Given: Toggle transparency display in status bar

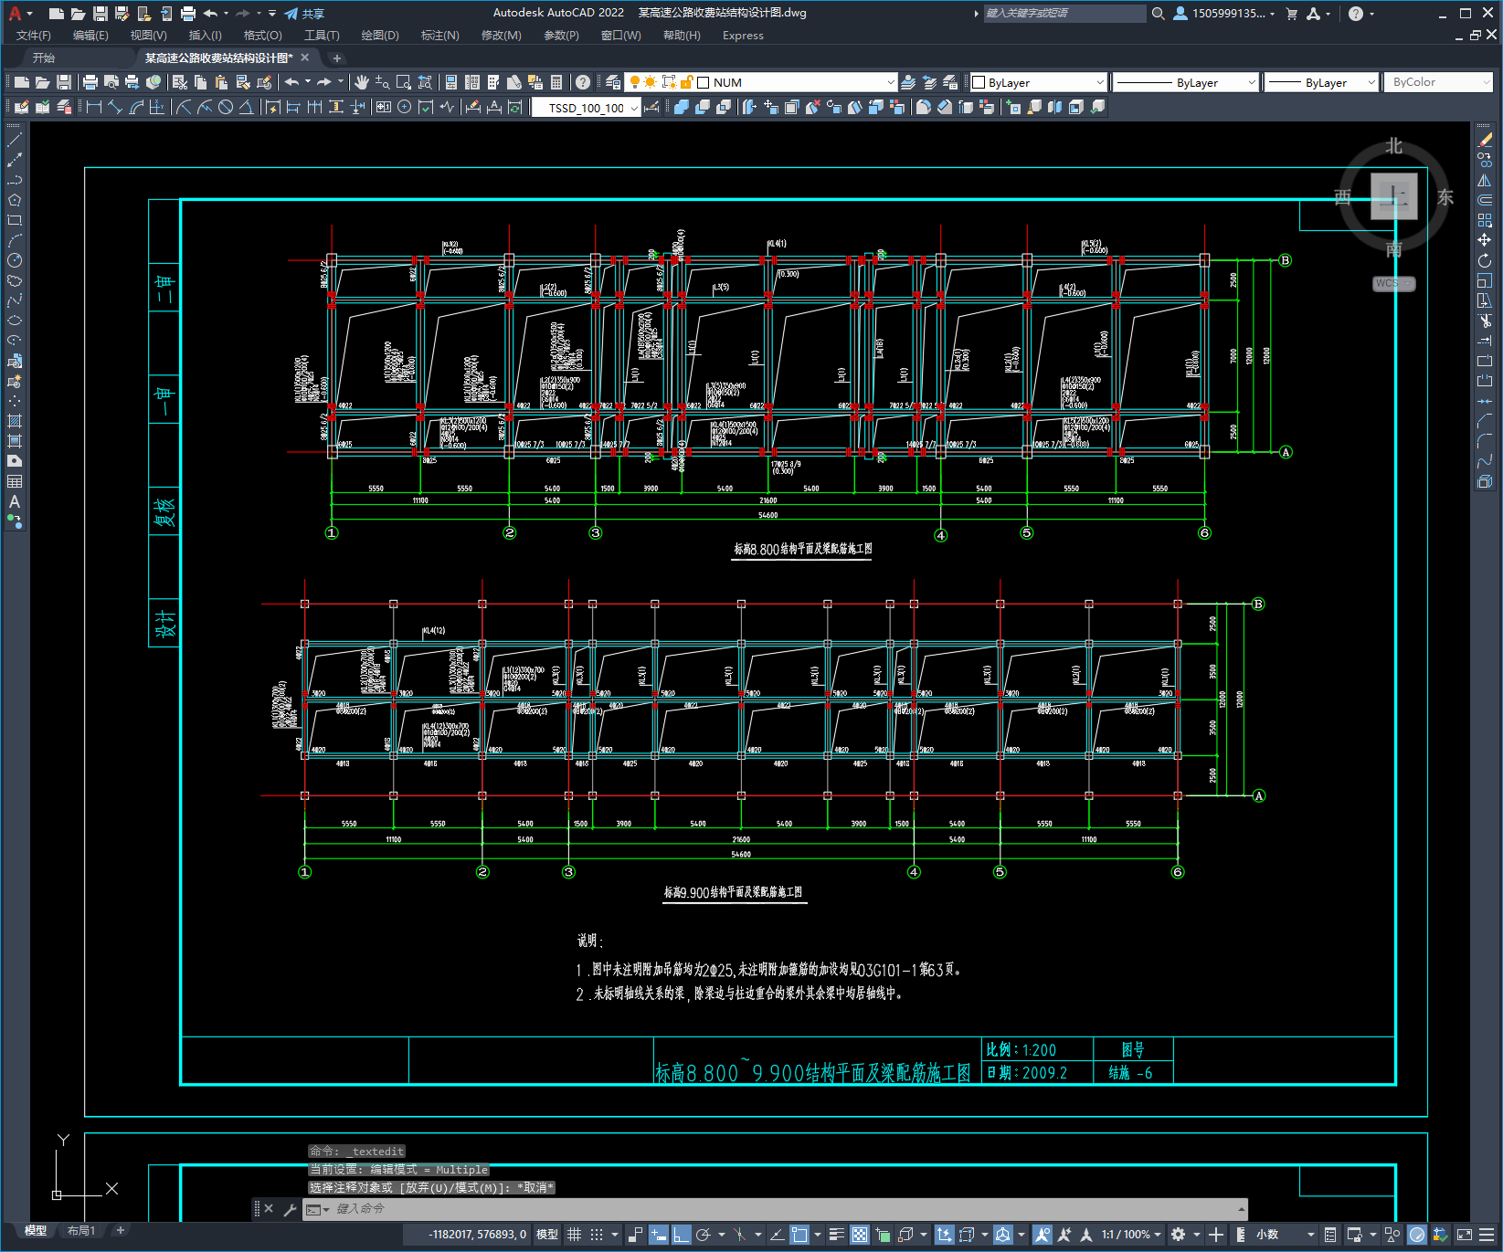Looking at the screenshot, I should coord(860,1235).
